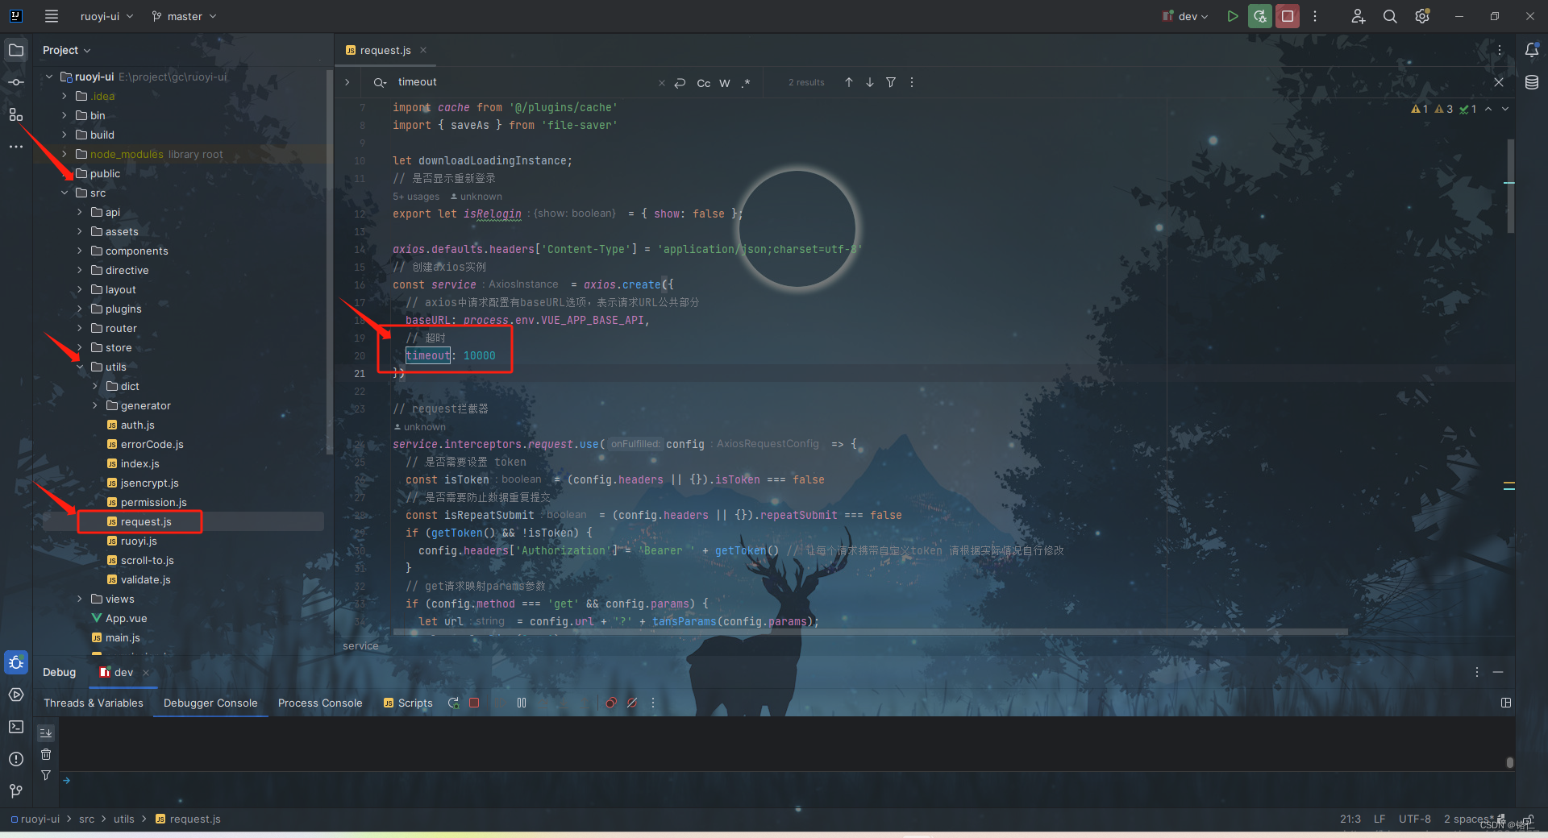
Task: View breakpoints in debug toolbar
Action: coord(611,703)
